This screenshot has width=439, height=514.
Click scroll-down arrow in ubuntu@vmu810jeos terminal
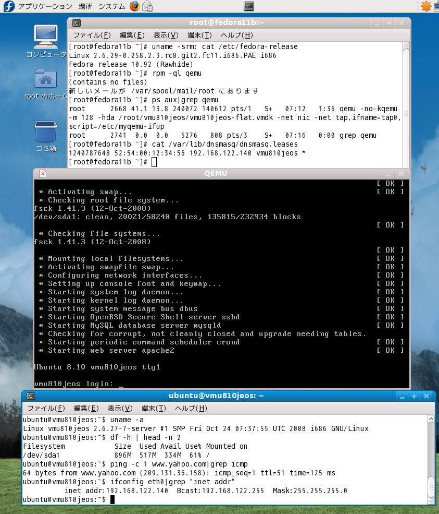(x=431, y=501)
